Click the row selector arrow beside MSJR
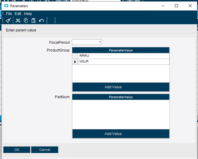198x159 pixels. point(75,62)
